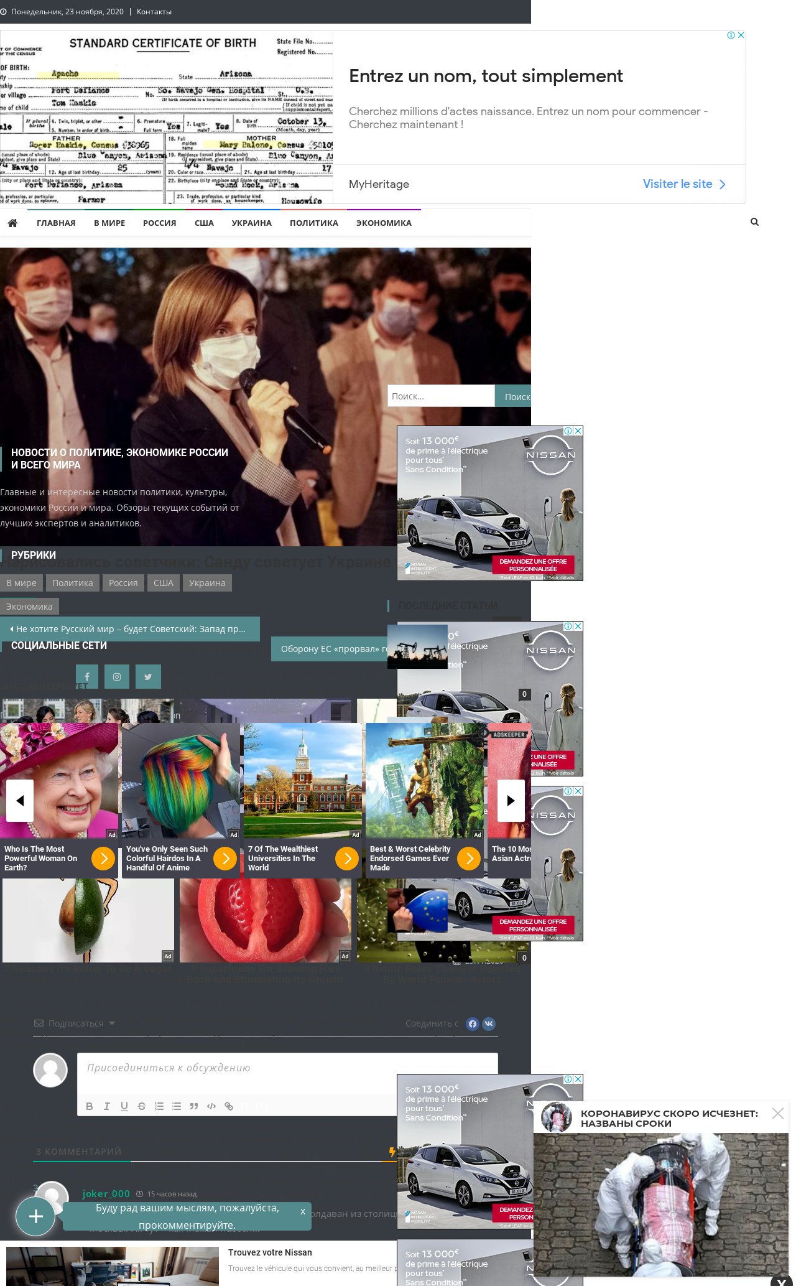The height and width of the screenshot is (1286, 796).
Task: Open the AdChoices info icon on MyHeritage banner
Action: point(731,35)
